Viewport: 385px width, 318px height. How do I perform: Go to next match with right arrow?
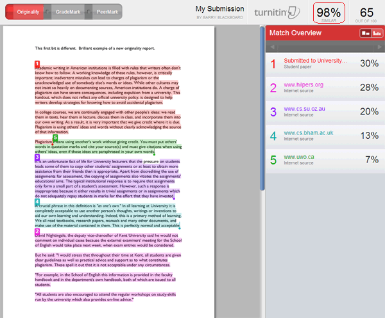pos(379,47)
